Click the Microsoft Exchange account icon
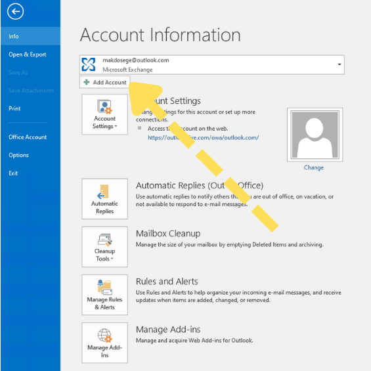The width and height of the screenshot is (371, 371). [x=89, y=64]
